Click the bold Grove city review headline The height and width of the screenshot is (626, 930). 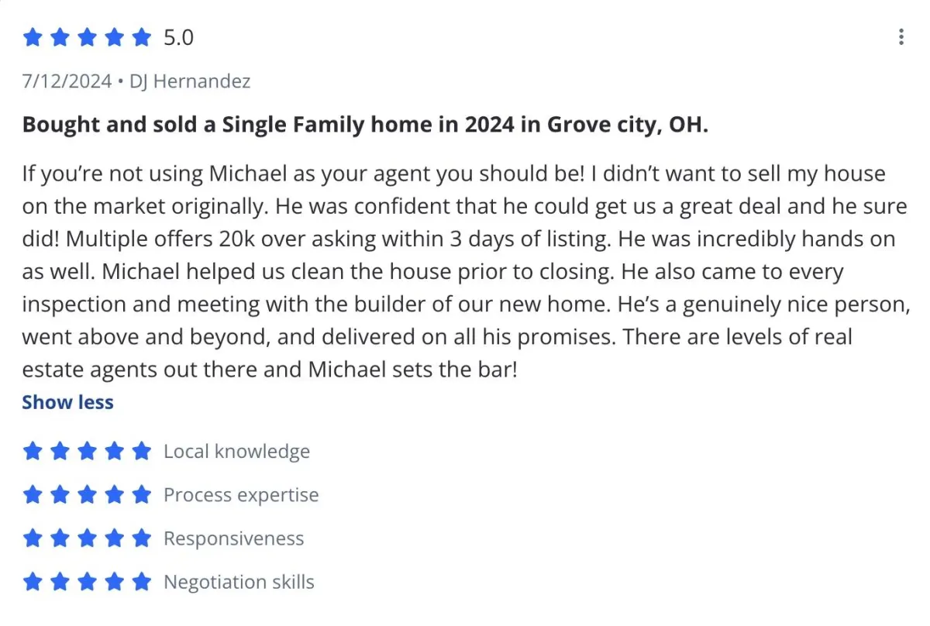point(364,125)
